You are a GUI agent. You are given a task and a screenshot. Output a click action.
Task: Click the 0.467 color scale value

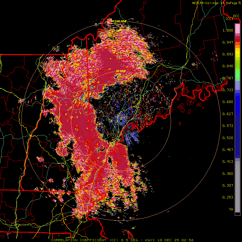(x=228, y=150)
